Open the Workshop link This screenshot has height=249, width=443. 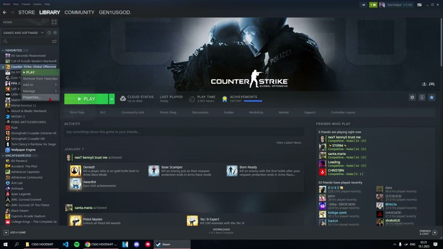coord(256,112)
